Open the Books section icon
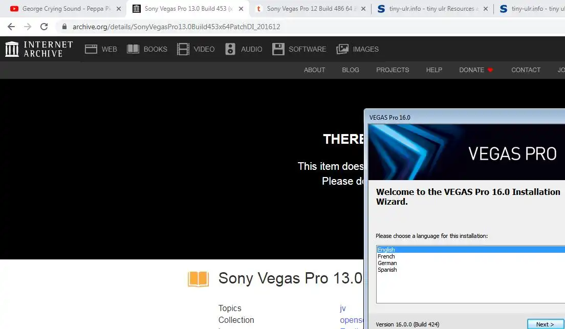This screenshot has height=329, width=565. 133,49
